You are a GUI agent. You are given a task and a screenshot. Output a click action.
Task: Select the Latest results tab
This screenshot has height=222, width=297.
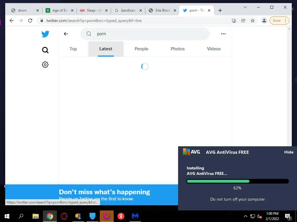pos(106,49)
